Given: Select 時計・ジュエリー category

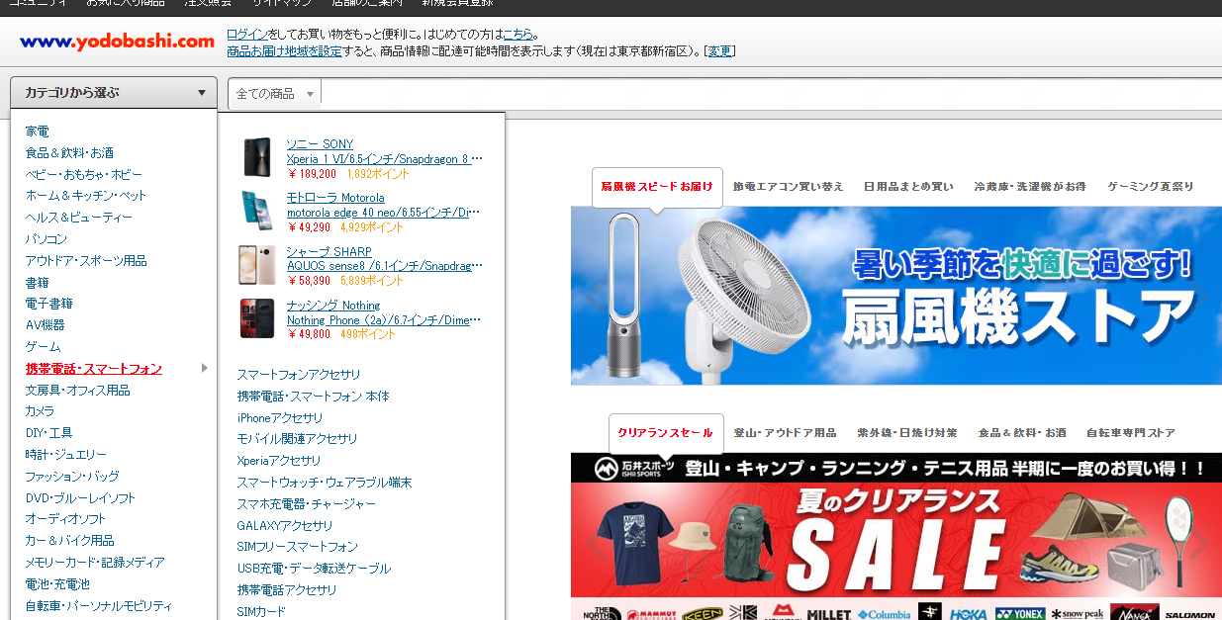Looking at the screenshot, I should 66,455.
